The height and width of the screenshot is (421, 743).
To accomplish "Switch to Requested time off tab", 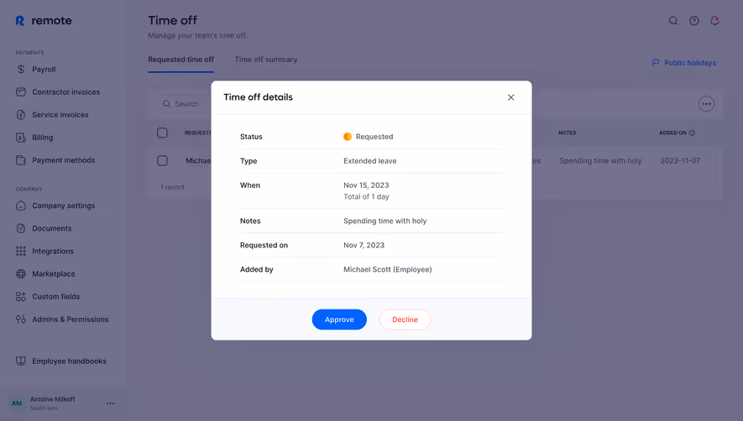I will pyautogui.click(x=181, y=60).
